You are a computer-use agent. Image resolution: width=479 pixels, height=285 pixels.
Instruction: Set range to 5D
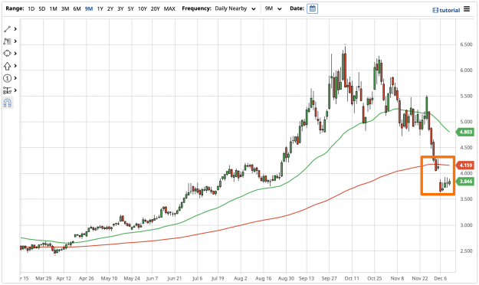coord(42,9)
